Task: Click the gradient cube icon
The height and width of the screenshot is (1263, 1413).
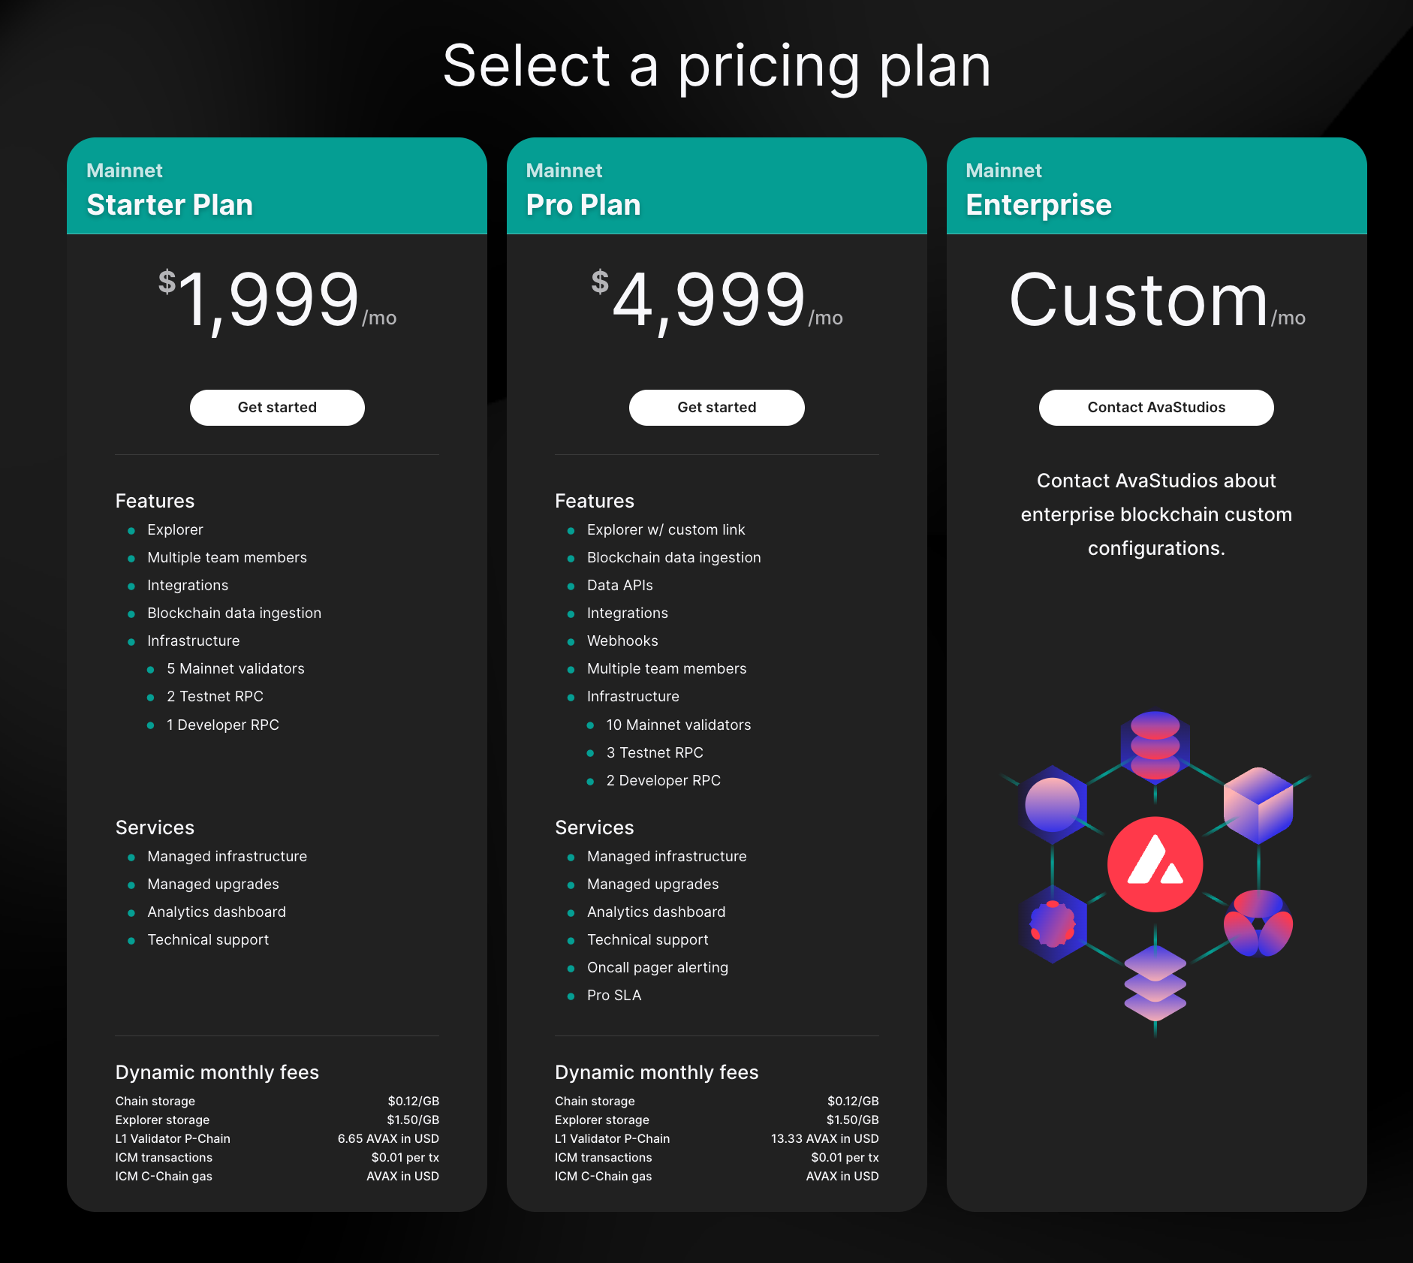Action: 1258,804
